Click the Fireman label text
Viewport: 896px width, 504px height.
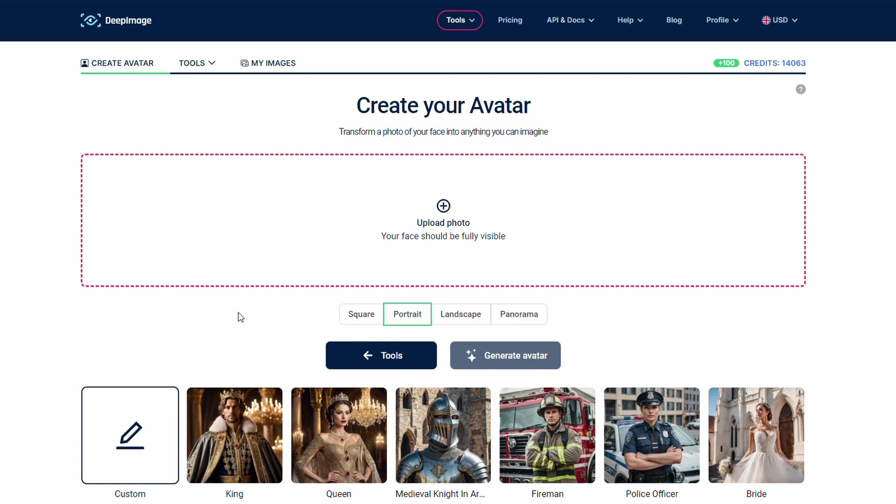[547, 494]
